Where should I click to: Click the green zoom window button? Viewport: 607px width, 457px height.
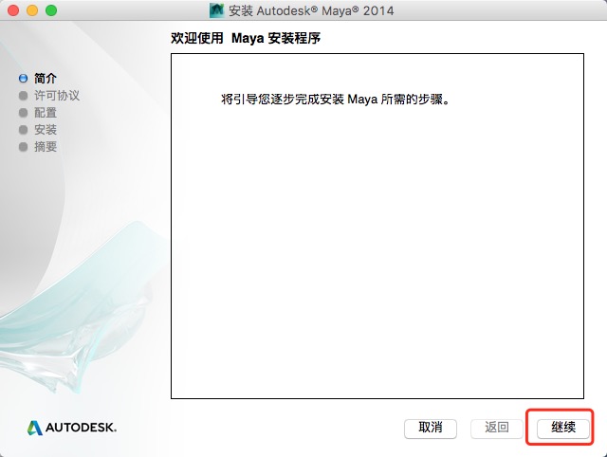tap(51, 10)
